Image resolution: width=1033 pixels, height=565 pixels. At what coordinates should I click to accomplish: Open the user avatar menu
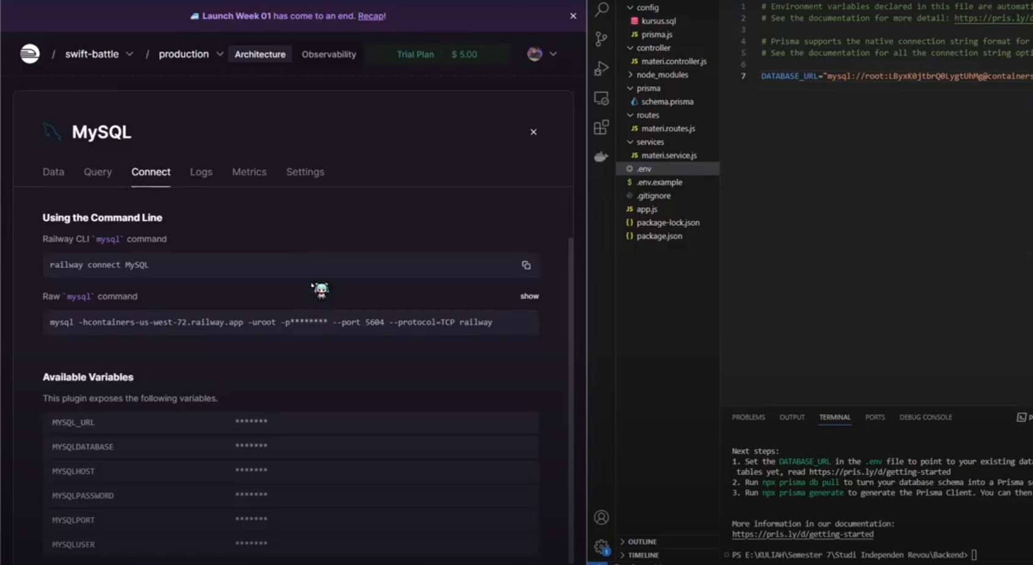click(x=542, y=54)
